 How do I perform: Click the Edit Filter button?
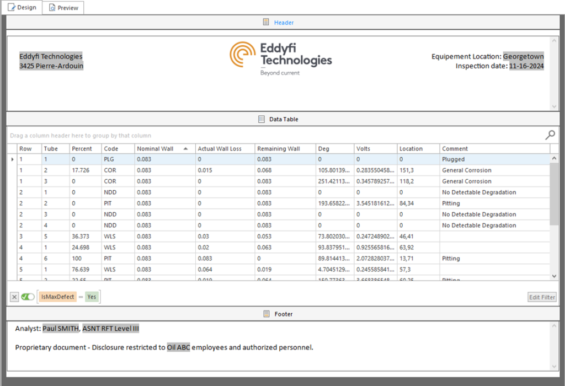tap(542, 297)
